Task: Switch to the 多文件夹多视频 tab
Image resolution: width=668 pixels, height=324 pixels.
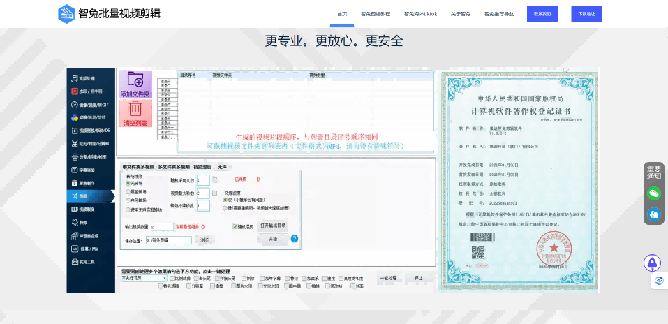Action: tap(173, 167)
